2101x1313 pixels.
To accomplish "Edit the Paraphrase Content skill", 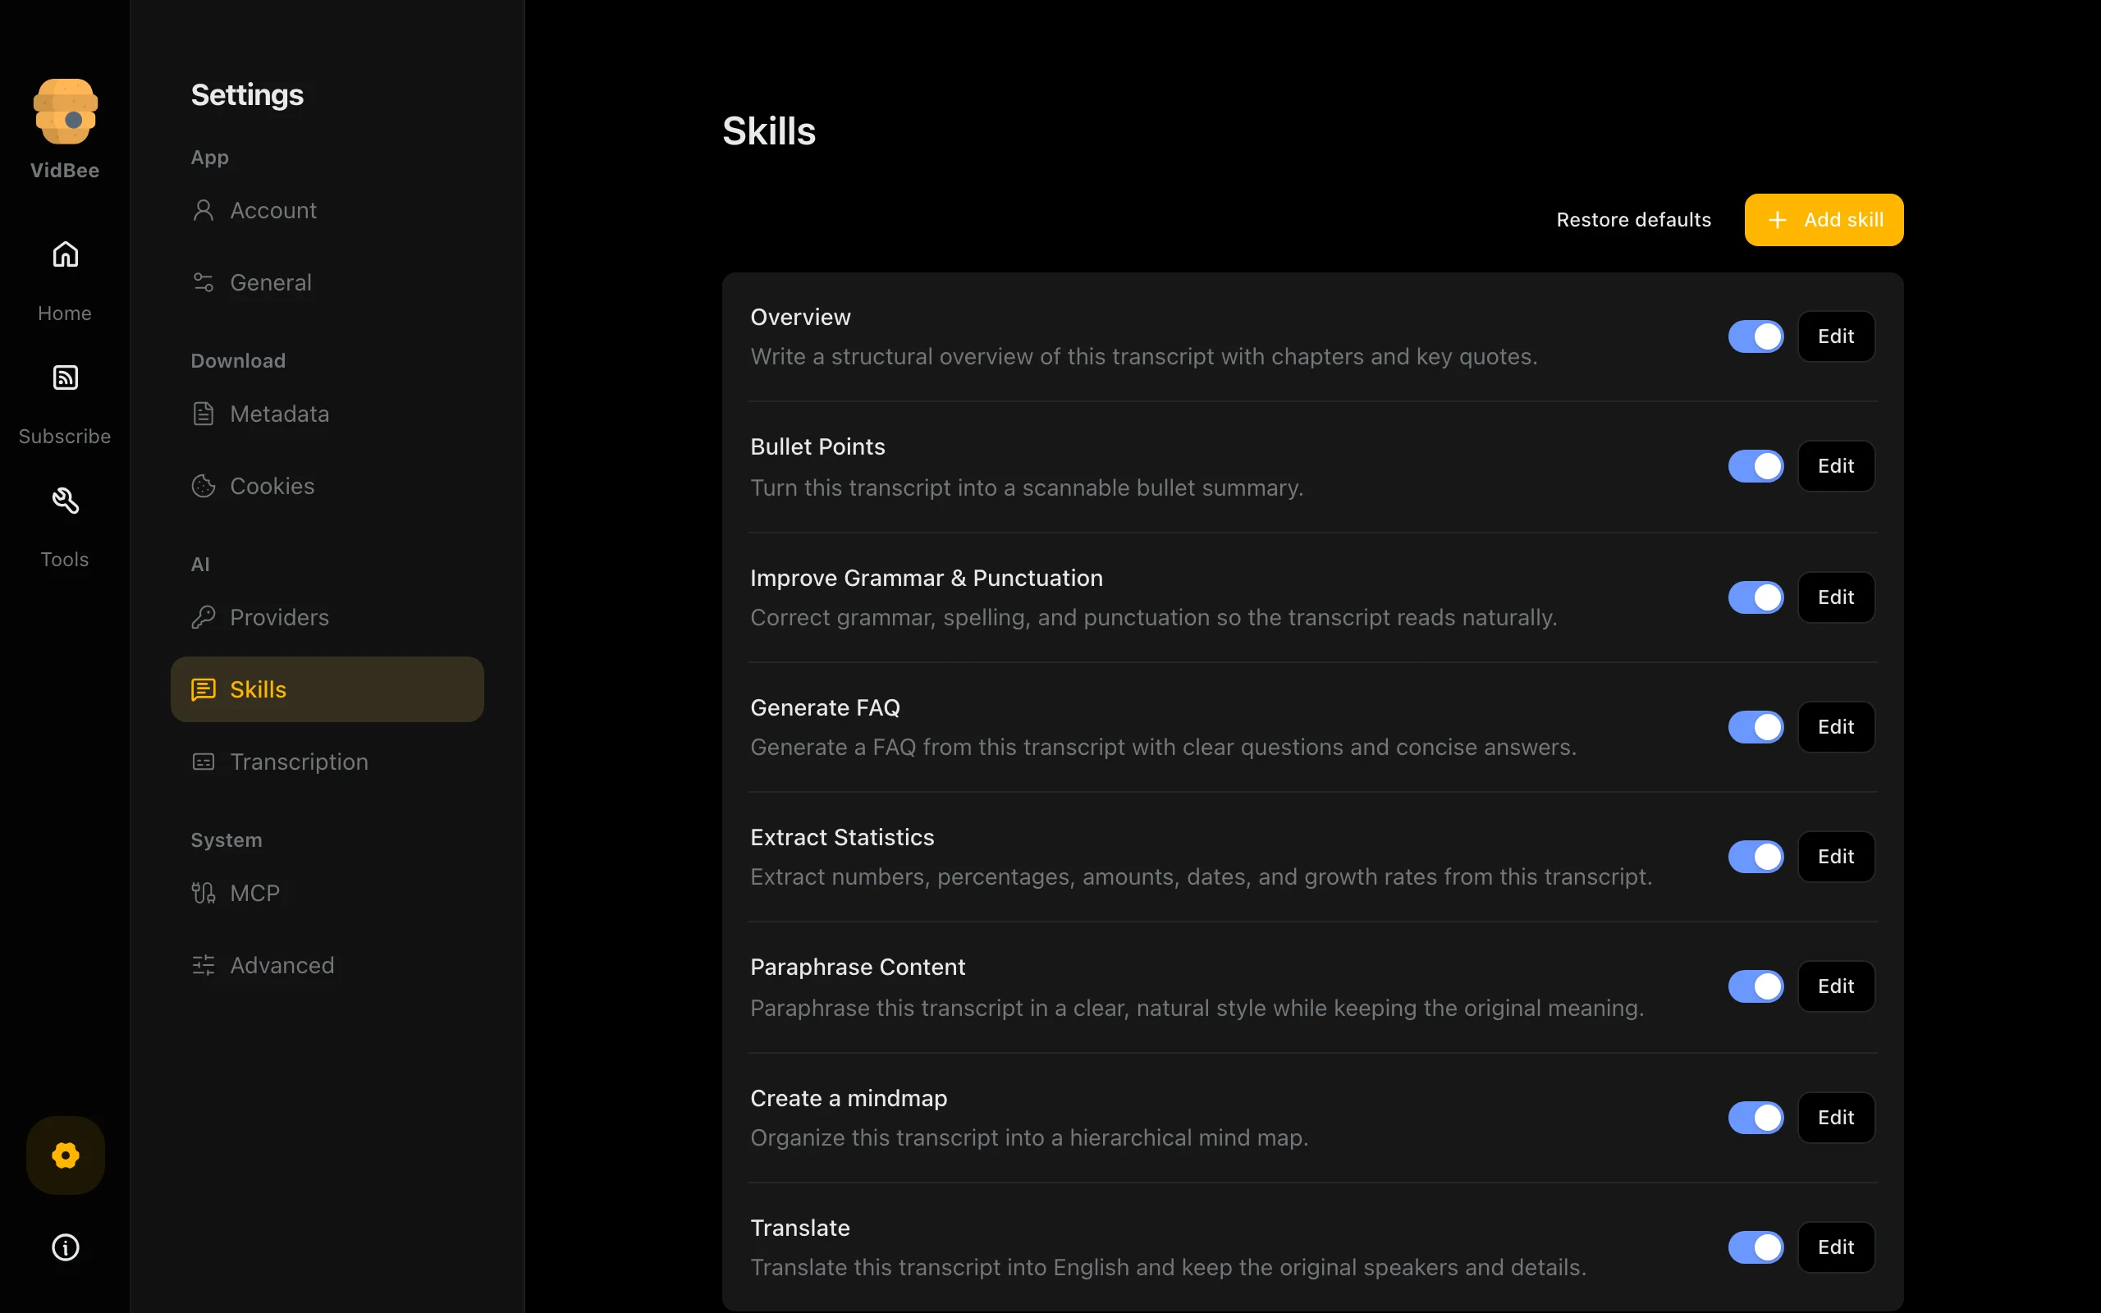I will point(1835,986).
